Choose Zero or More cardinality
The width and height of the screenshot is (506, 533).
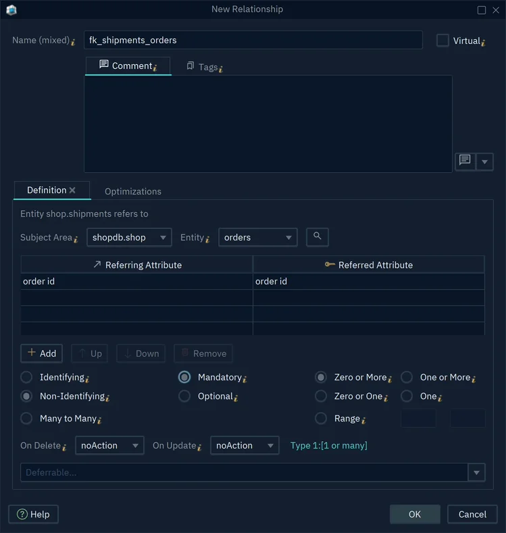(321, 377)
